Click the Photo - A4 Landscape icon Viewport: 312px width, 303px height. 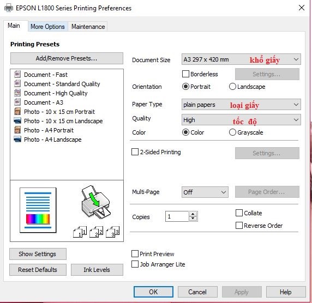coord(17,139)
